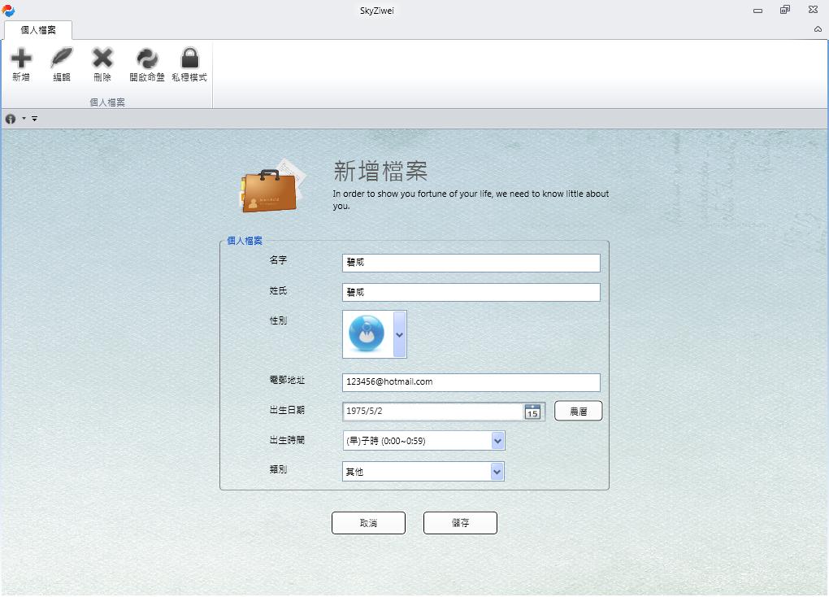Click the briefcase profile image
This screenshot has height=597, width=829.
pos(271,190)
